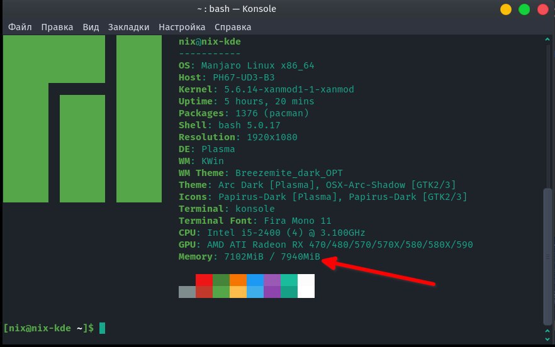Click the [nix@nix-kde ~]$ prompt

coord(48,328)
